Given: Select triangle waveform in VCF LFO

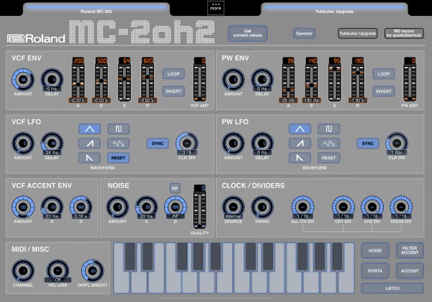Looking at the screenshot, I should coord(89,129).
